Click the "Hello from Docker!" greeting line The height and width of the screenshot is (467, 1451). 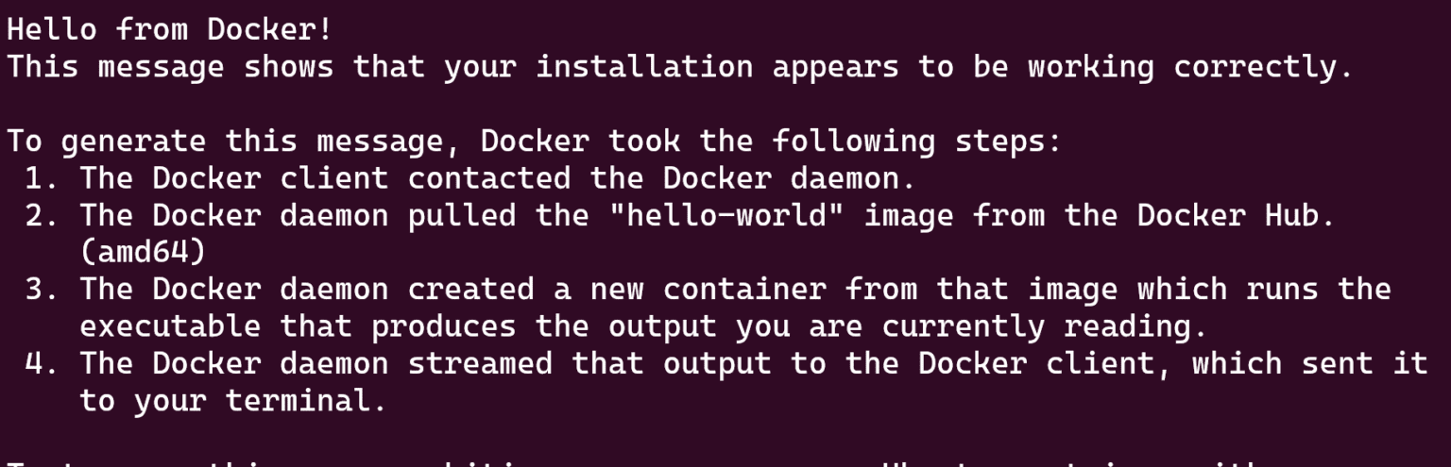coord(170,29)
